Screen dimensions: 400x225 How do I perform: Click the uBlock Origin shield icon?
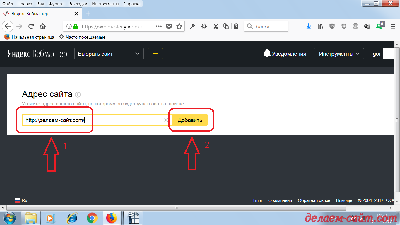coord(332,26)
